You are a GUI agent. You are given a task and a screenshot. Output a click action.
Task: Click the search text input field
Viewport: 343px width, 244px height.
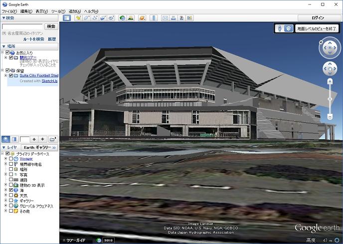[22, 26]
